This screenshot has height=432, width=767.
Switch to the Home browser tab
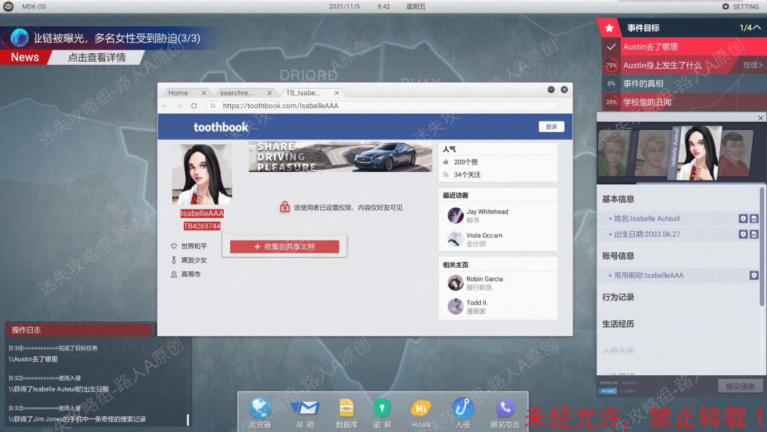(x=178, y=93)
